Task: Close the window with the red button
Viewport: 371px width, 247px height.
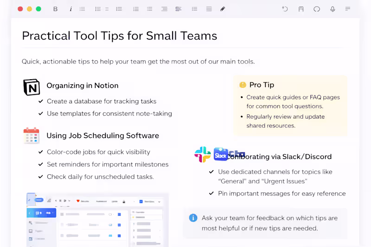Action: [x=20, y=9]
